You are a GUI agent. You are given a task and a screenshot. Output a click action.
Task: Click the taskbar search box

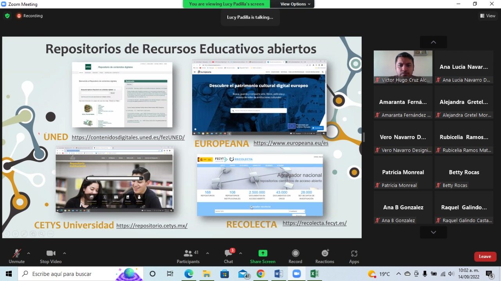pyautogui.click(x=81, y=274)
